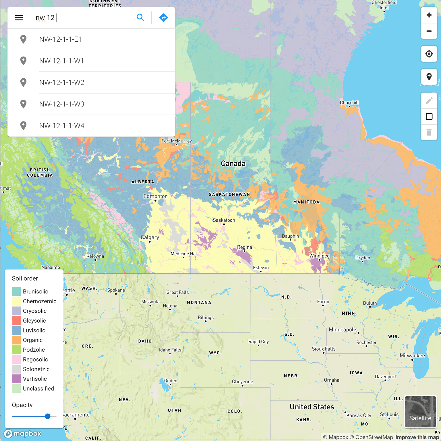Select the rectangle draw tool
The width and height of the screenshot is (441, 441).
429,117
